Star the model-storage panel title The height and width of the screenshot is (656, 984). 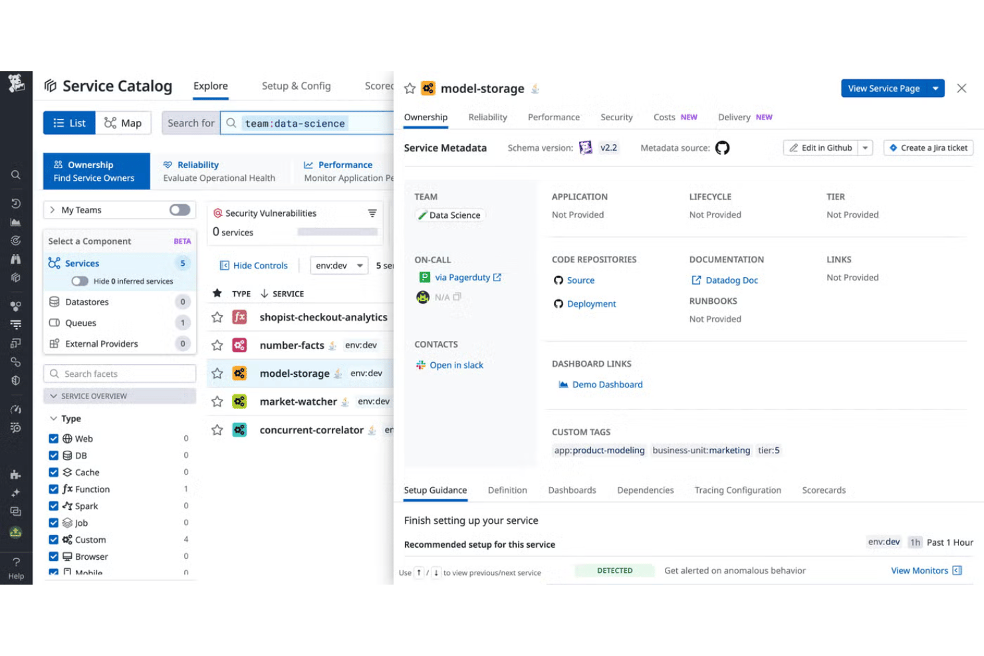(410, 88)
